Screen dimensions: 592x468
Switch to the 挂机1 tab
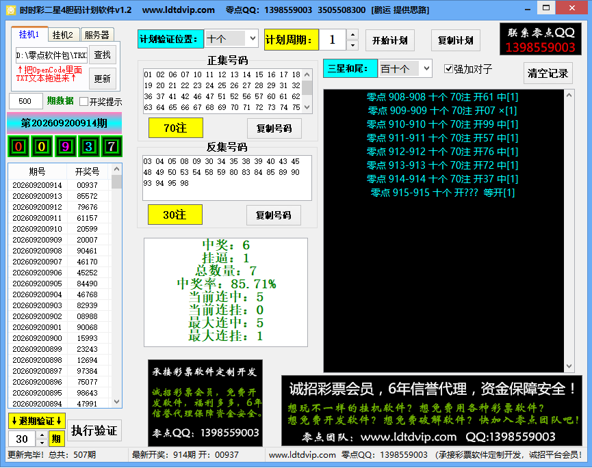29,34
